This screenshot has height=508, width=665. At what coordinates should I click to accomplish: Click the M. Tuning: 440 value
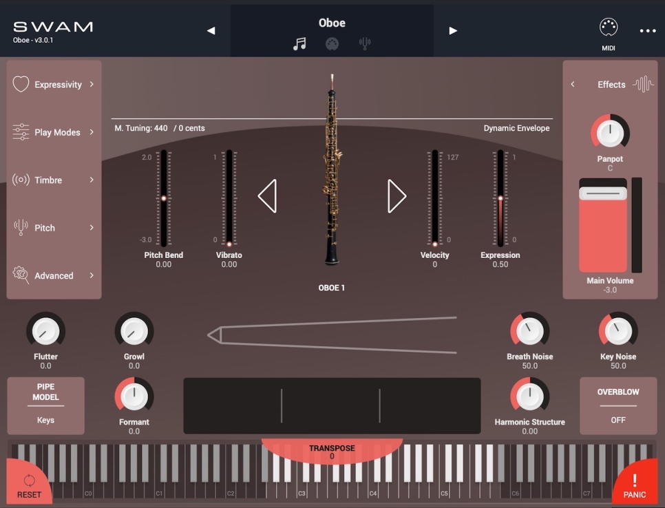[141, 128]
